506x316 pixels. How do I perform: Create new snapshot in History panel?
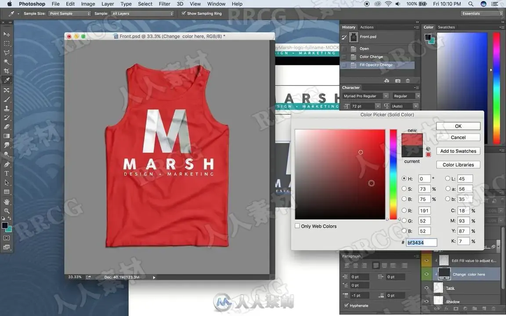[398, 81]
